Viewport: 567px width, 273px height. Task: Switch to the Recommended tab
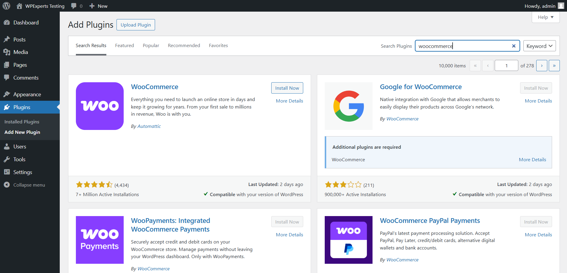184,46
